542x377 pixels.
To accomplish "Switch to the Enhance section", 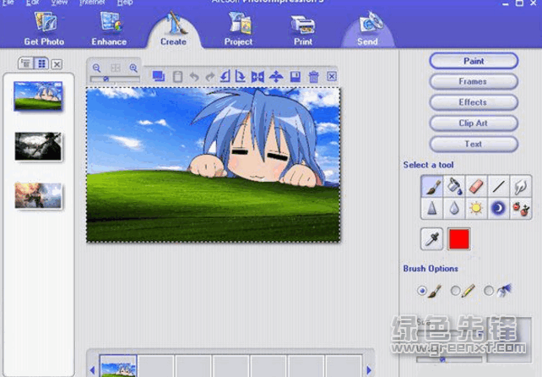I will tap(109, 29).
